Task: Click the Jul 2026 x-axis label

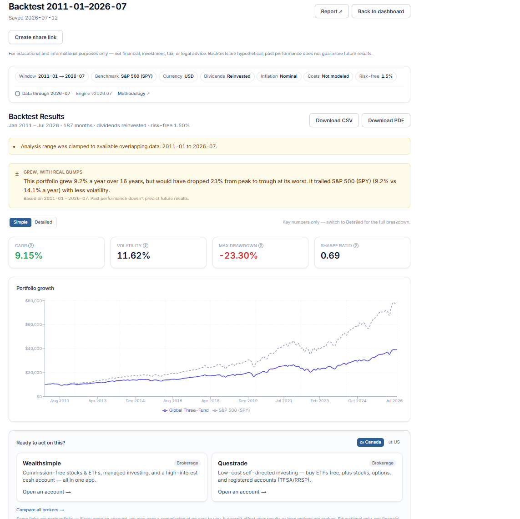Action: click(394, 401)
